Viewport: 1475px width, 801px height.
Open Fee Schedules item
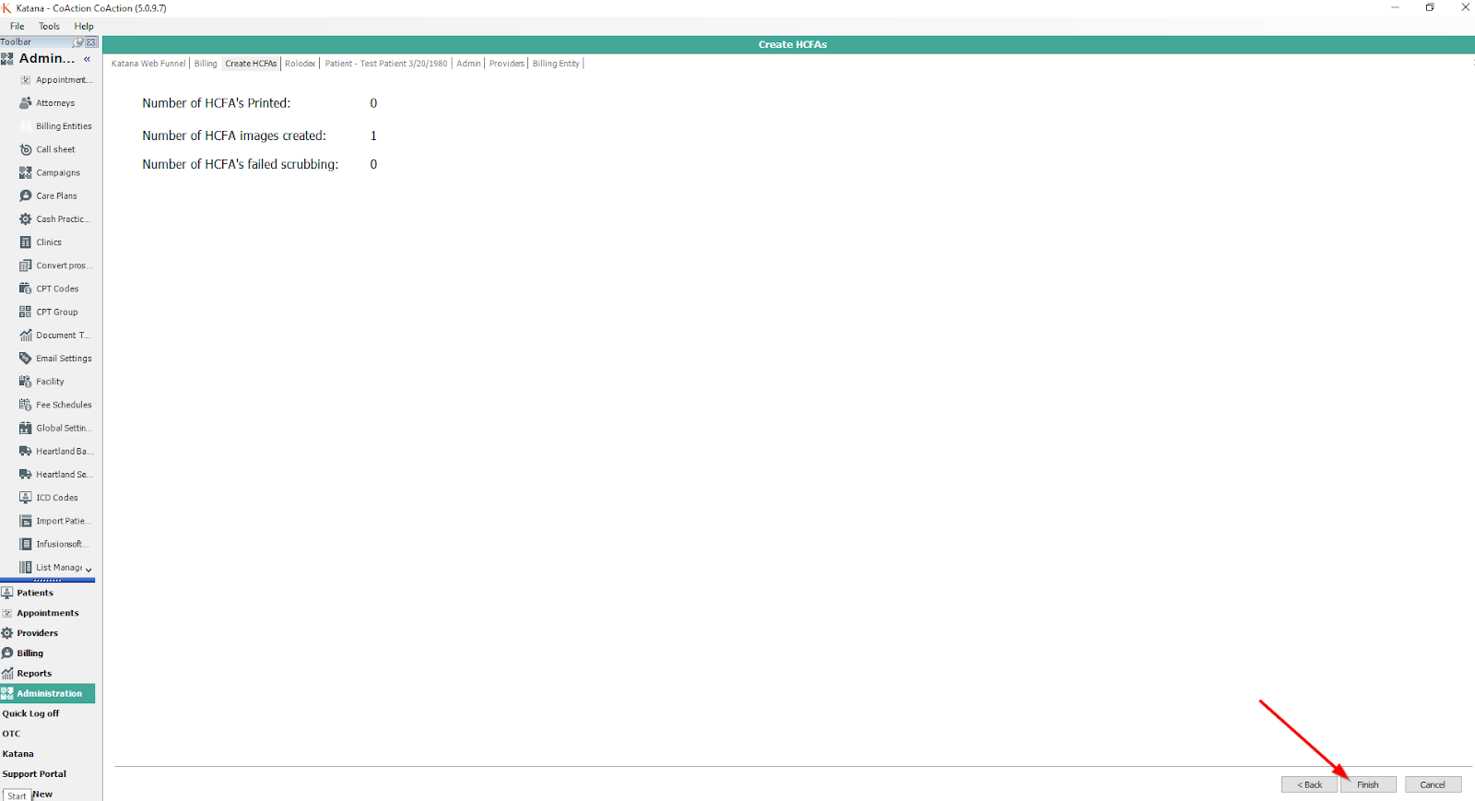(x=63, y=405)
